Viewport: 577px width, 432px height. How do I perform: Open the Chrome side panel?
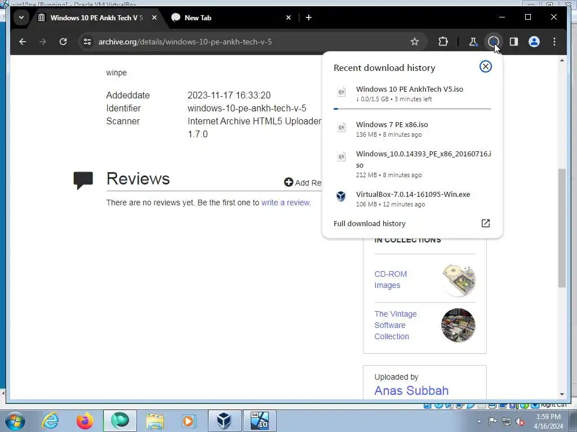pos(514,42)
